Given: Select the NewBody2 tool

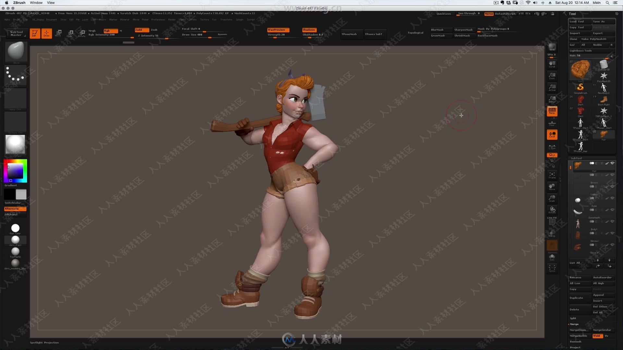Looking at the screenshot, I should (604, 88).
